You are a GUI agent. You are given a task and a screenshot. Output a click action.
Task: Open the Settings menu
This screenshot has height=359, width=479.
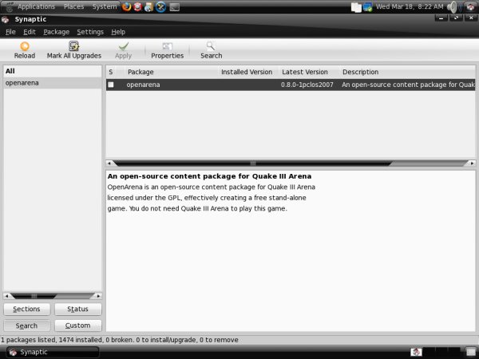(x=90, y=32)
